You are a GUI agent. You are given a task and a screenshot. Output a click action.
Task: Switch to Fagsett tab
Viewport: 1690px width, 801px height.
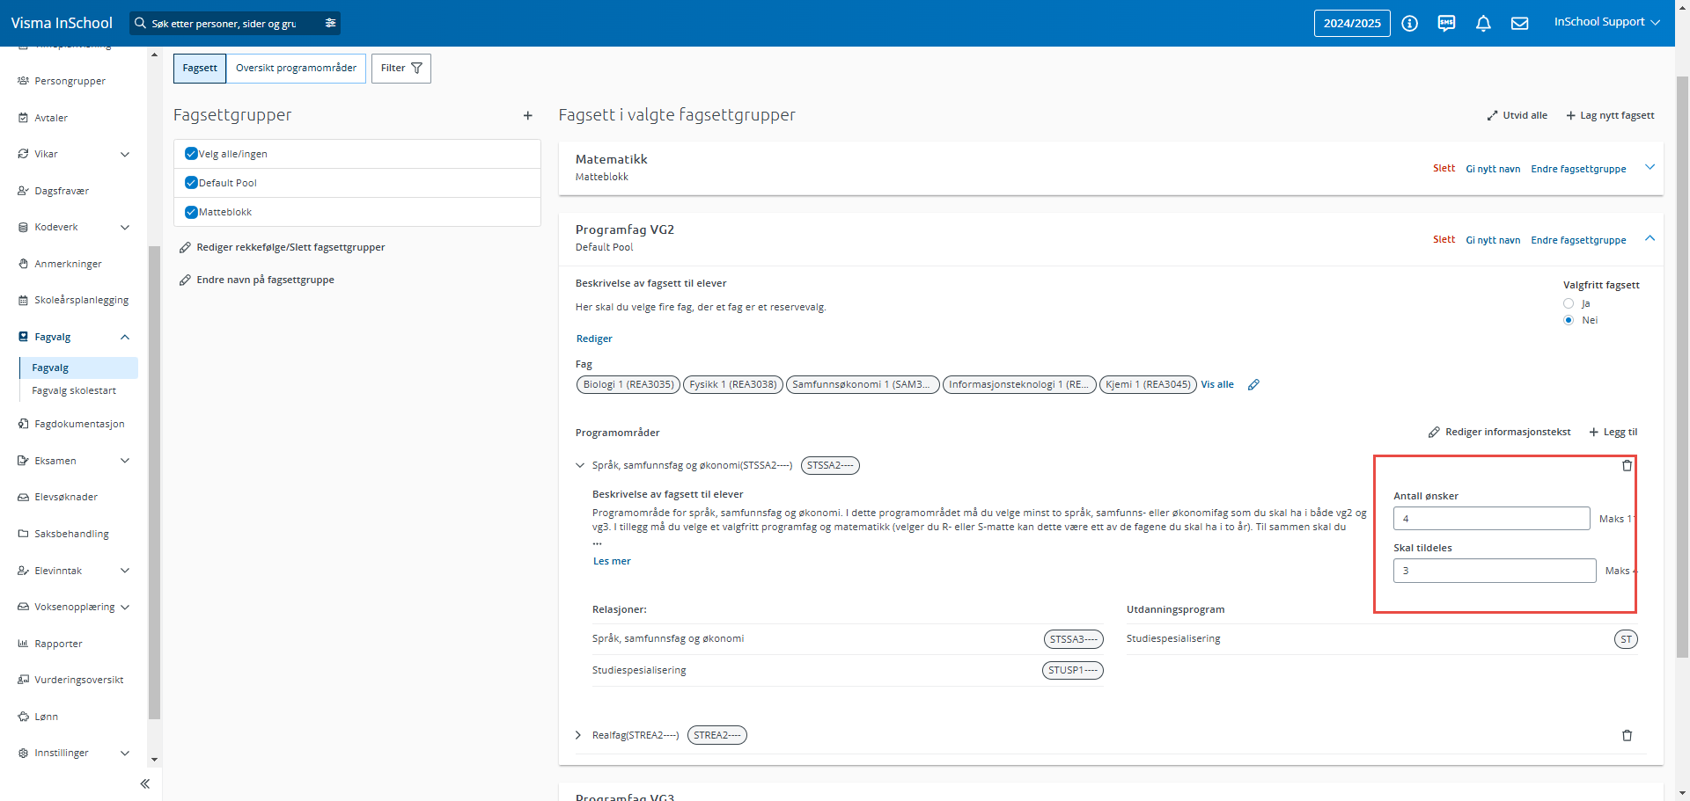200,69
